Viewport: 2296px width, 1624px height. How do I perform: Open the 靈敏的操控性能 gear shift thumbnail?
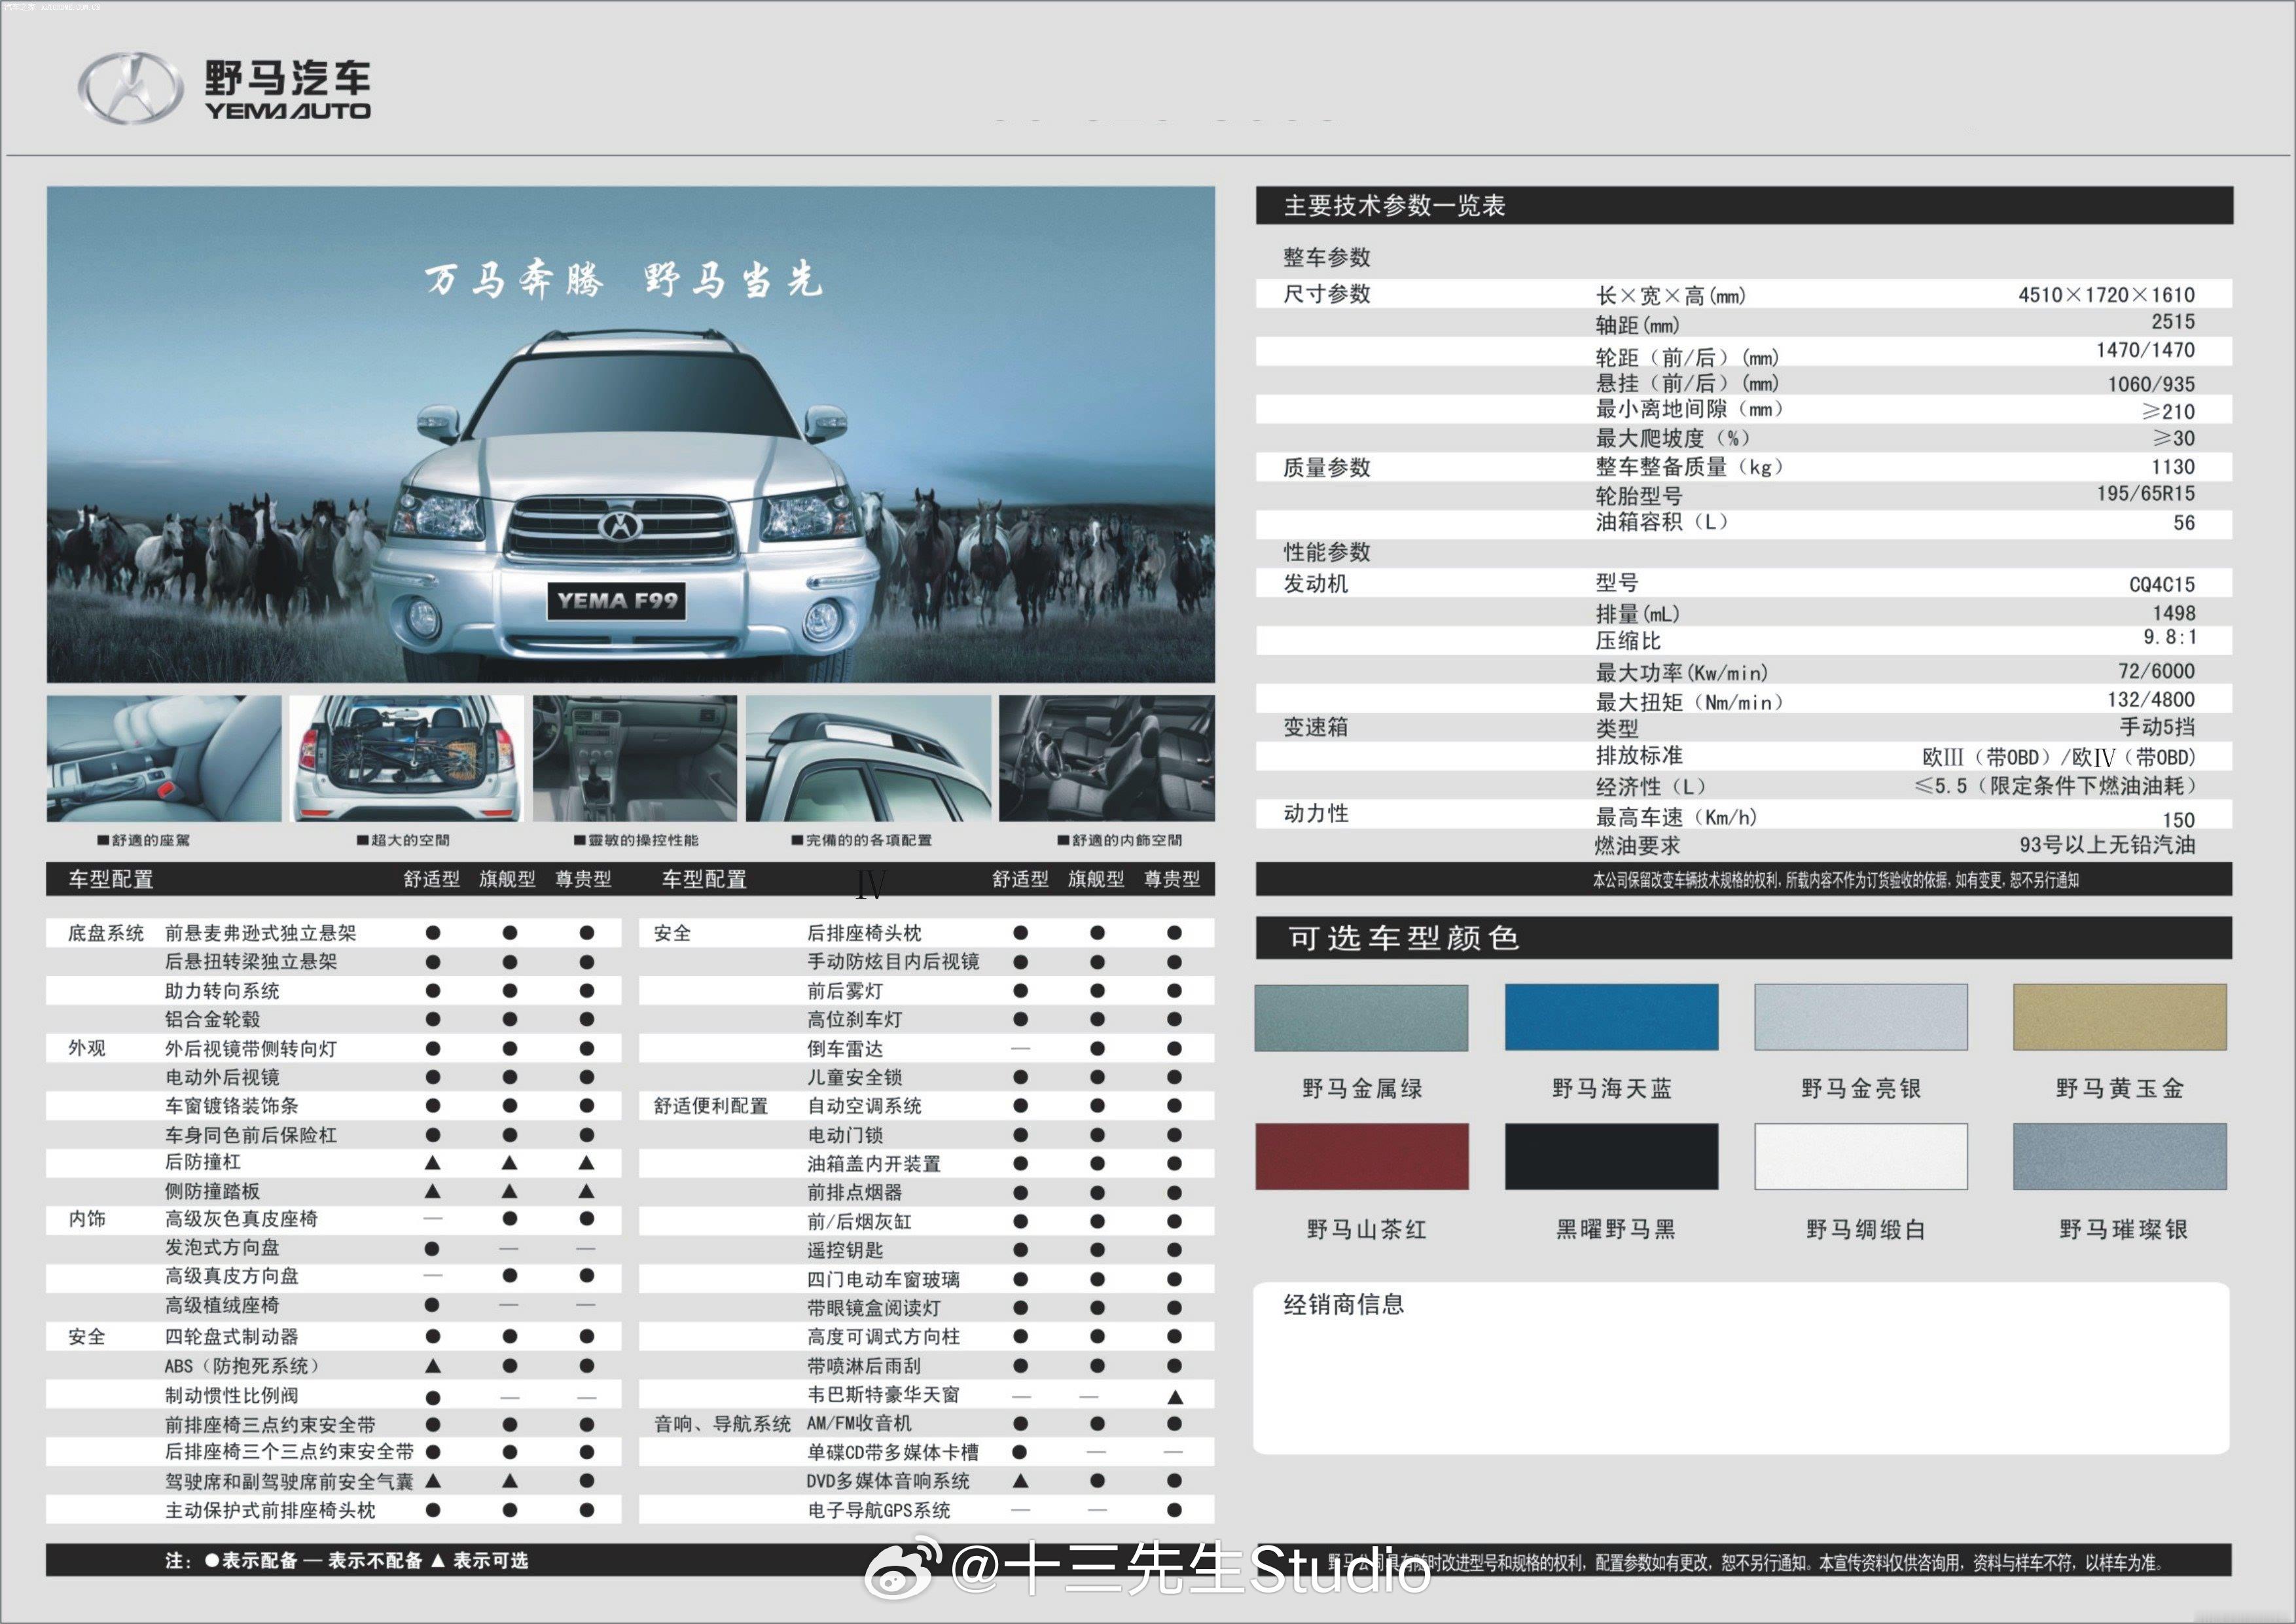(635, 759)
